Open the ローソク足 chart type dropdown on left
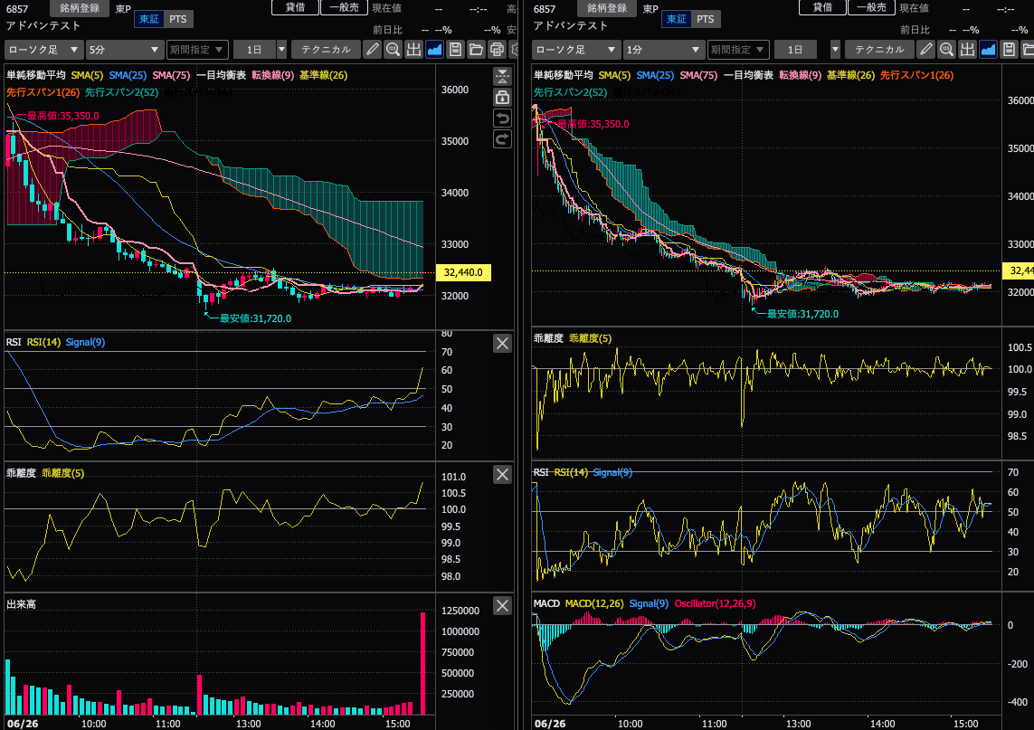 [x=43, y=50]
